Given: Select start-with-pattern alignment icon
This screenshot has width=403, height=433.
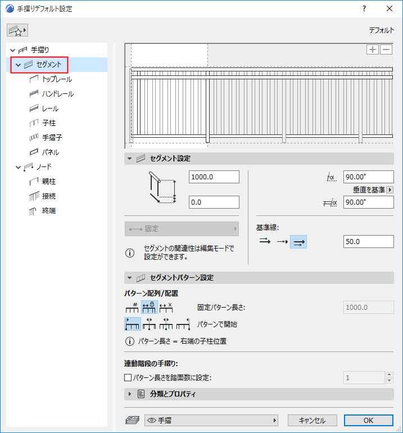Looking at the screenshot, I should [133, 324].
